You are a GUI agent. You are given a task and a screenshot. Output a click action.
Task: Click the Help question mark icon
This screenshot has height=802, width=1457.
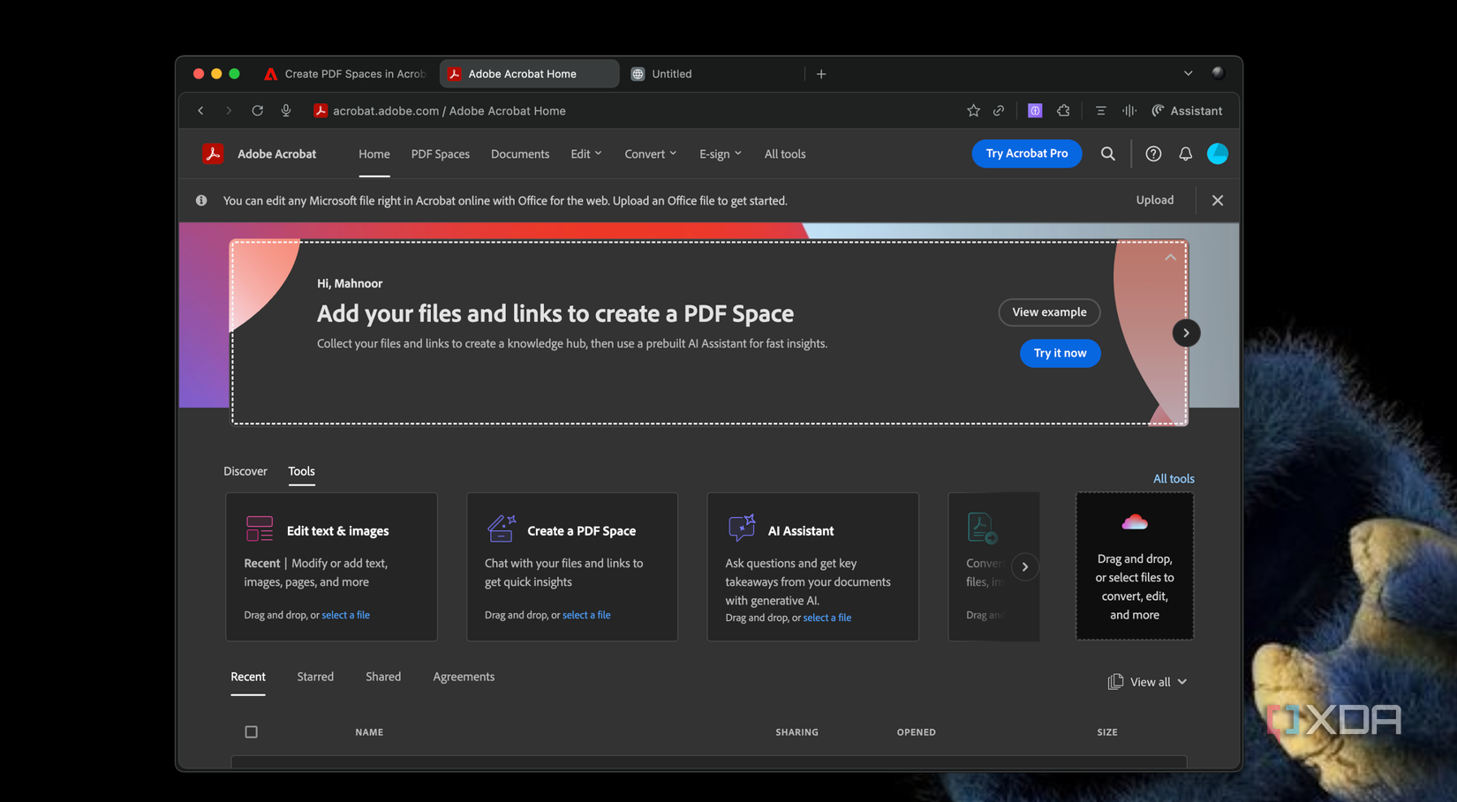pyautogui.click(x=1153, y=154)
